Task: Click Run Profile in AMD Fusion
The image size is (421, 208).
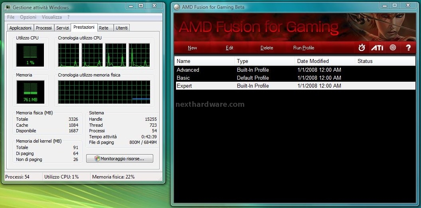Action: [x=304, y=48]
